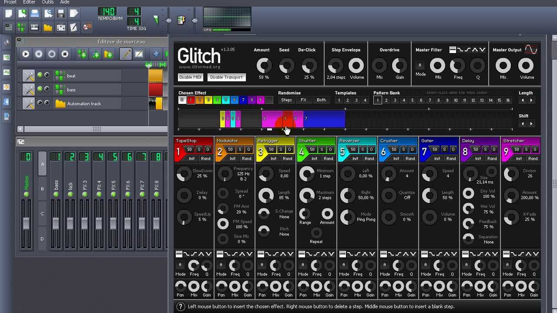Open the Editer menu
Image resolution: width=557 pixels, height=313 pixels.
29,2
